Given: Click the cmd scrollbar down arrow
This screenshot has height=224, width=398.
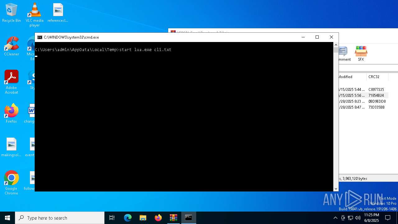Looking at the screenshot, I should click(336, 189).
